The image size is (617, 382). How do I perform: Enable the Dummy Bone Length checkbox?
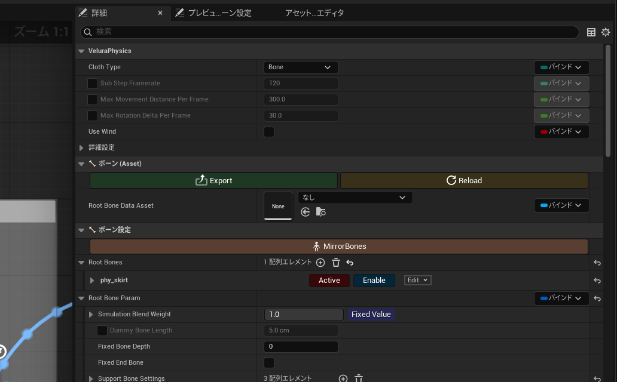click(x=102, y=331)
